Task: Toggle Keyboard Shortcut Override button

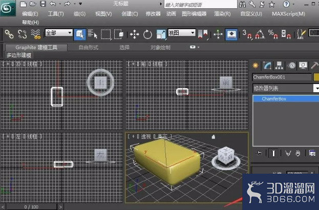Action: tap(231, 34)
